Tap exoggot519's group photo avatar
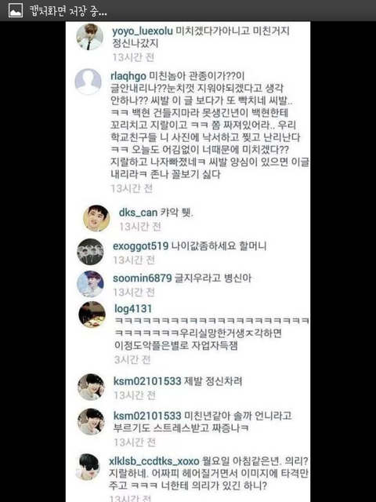 point(91,252)
